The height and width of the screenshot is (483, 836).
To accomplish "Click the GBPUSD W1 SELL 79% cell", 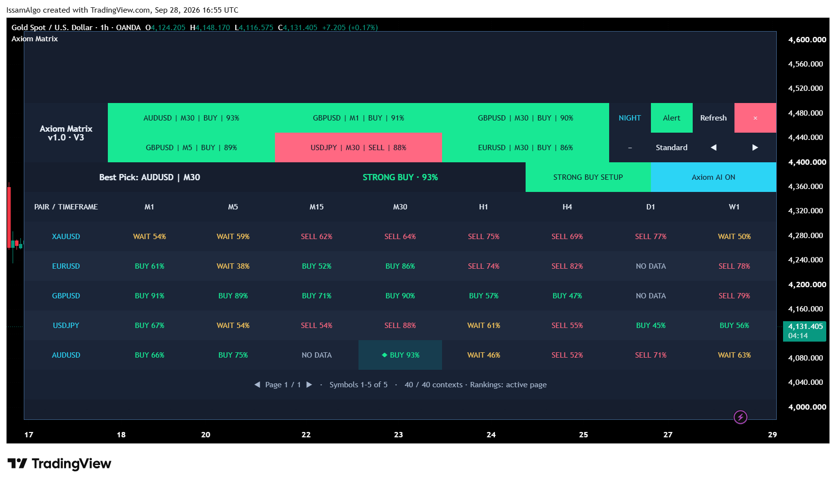I will 734,296.
